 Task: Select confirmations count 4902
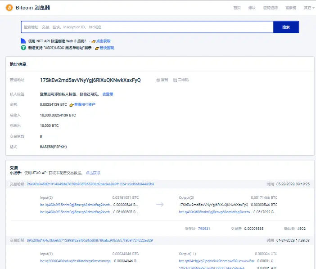tap(302, 229)
